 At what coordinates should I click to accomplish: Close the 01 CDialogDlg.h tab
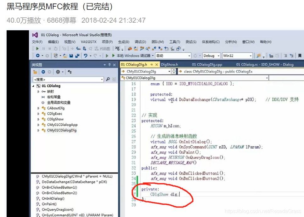coord(157,64)
